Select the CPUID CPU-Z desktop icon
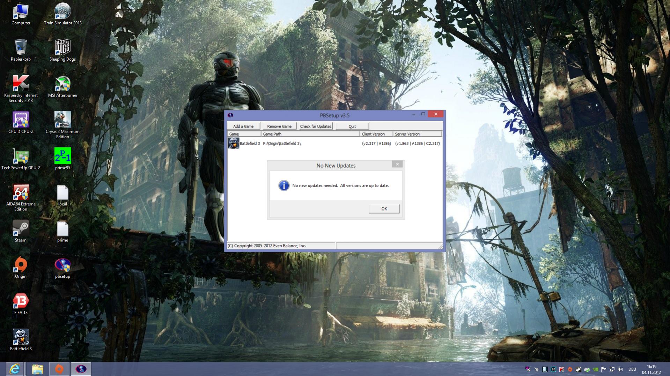This screenshot has width=670, height=376. (21, 123)
